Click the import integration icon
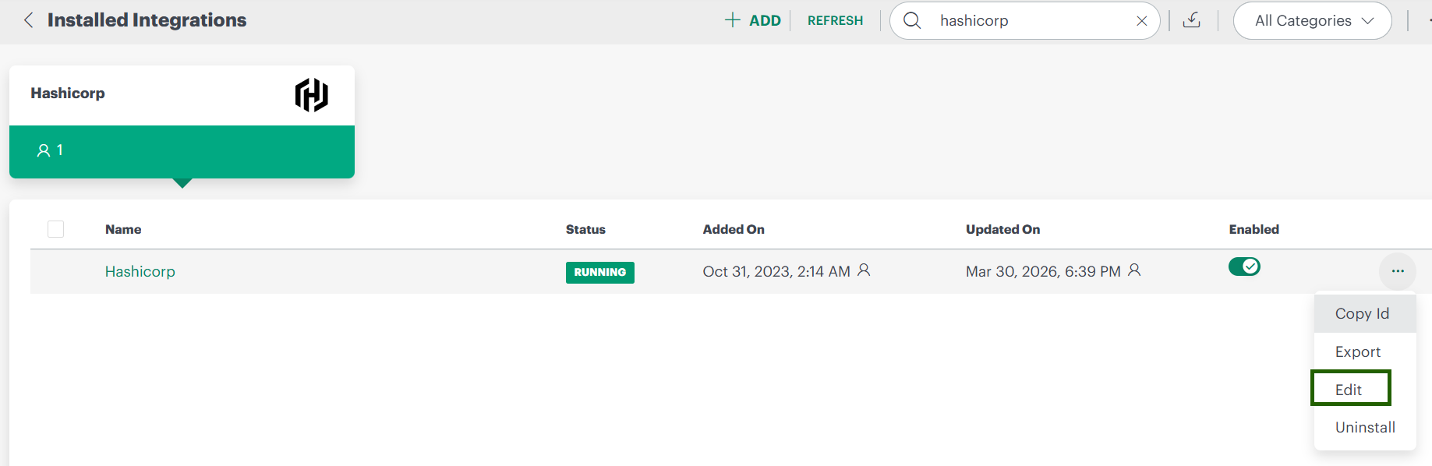 coord(1192,20)
